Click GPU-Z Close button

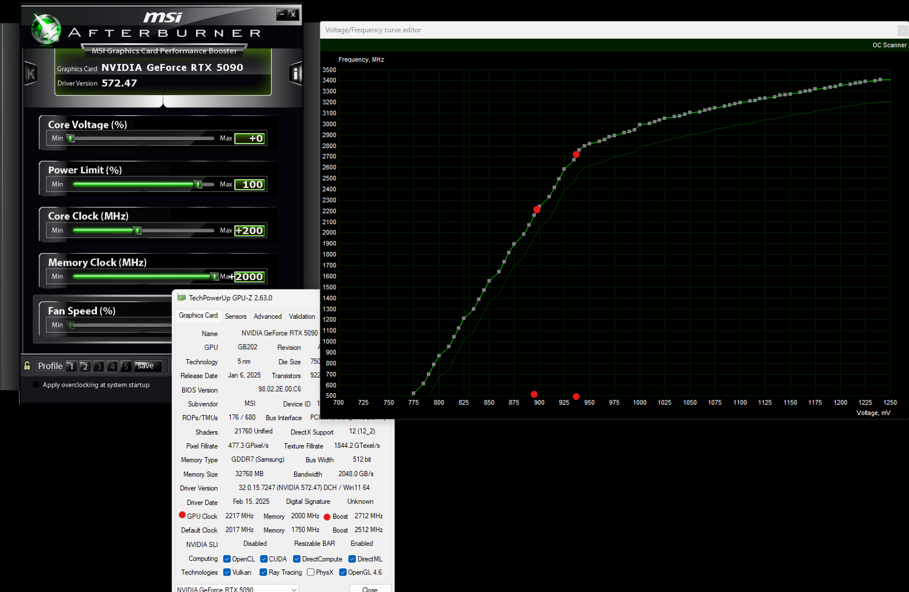pos(370,588)
